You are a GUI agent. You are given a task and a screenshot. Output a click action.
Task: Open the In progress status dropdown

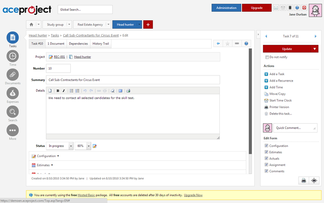point(71,146)
